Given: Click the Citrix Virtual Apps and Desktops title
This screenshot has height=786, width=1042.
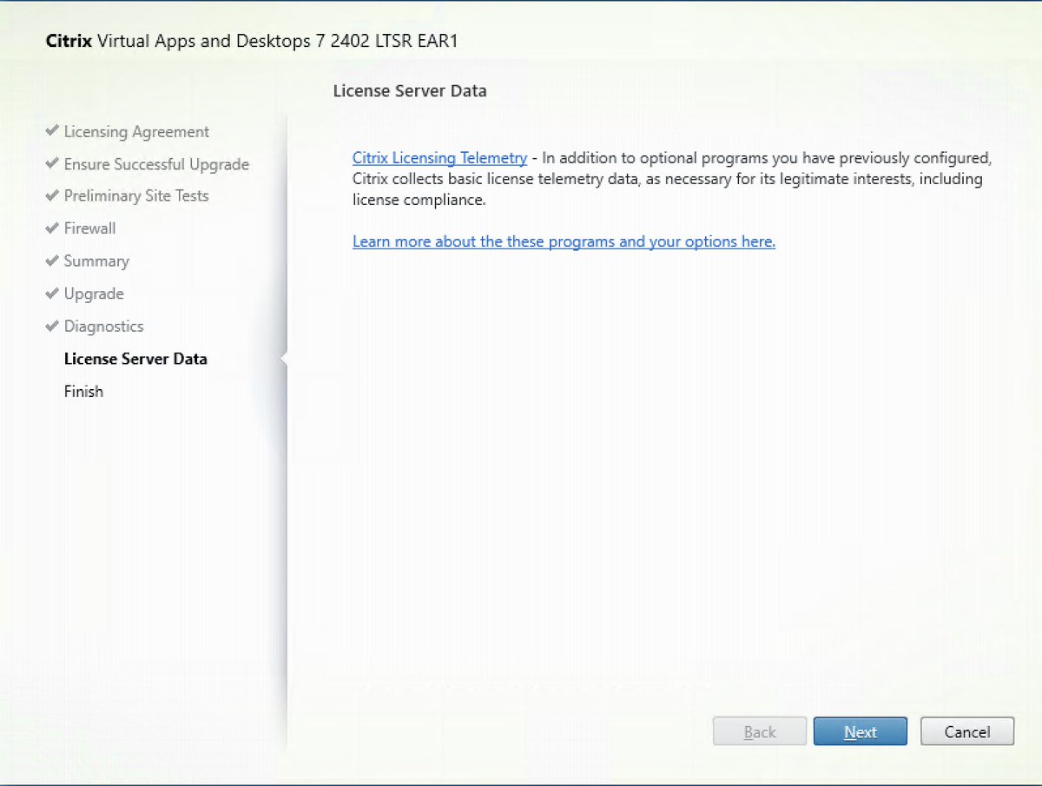Looking at the screenshot, I should 251,41.
